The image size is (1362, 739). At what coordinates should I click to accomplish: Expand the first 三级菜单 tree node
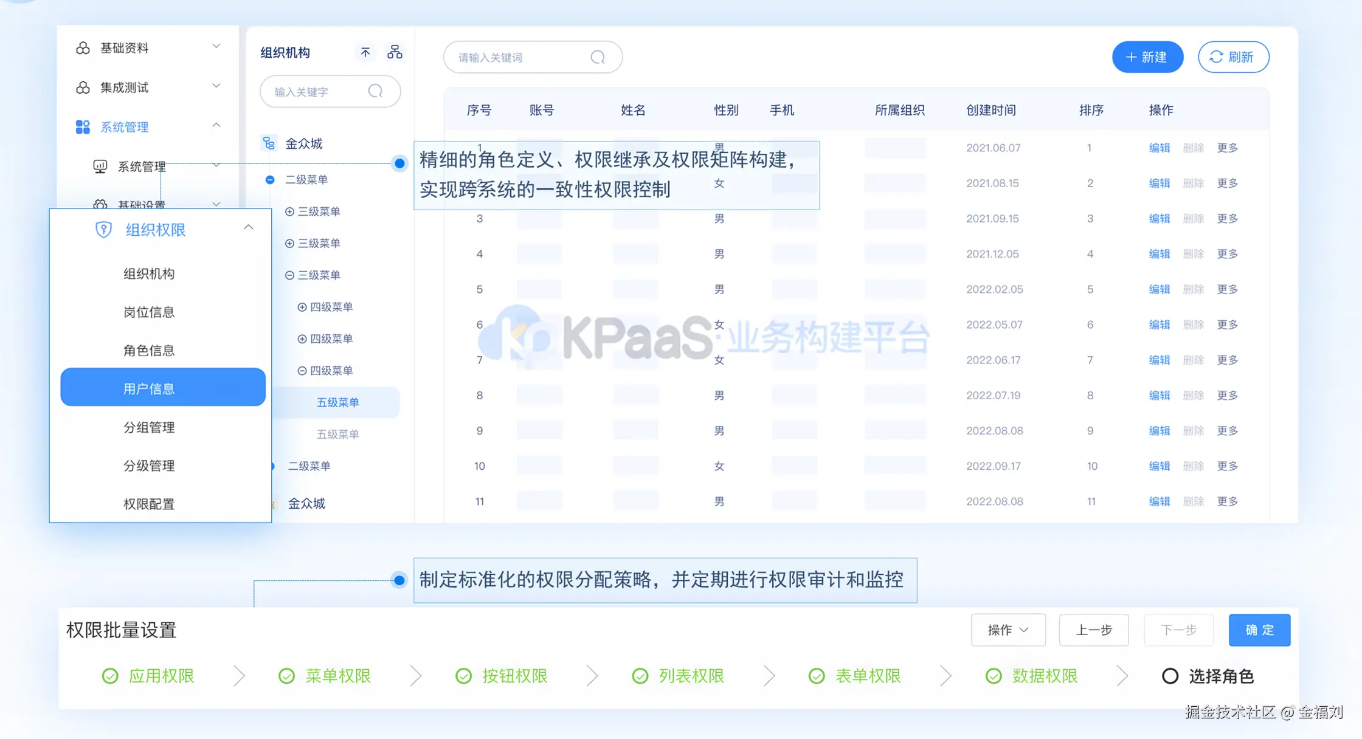[289, 211]
